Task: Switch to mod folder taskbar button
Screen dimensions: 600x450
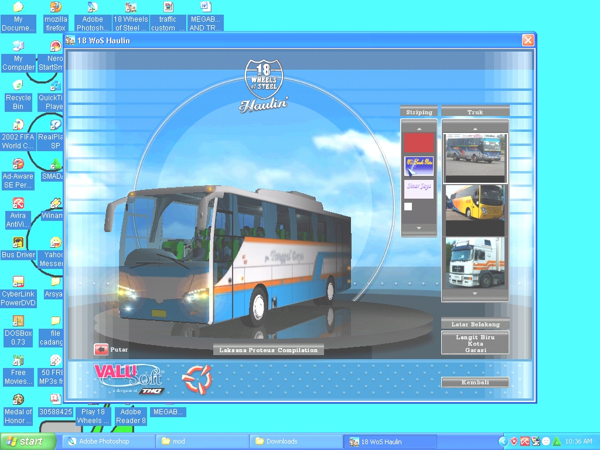Action: click(x=202, y=441)
